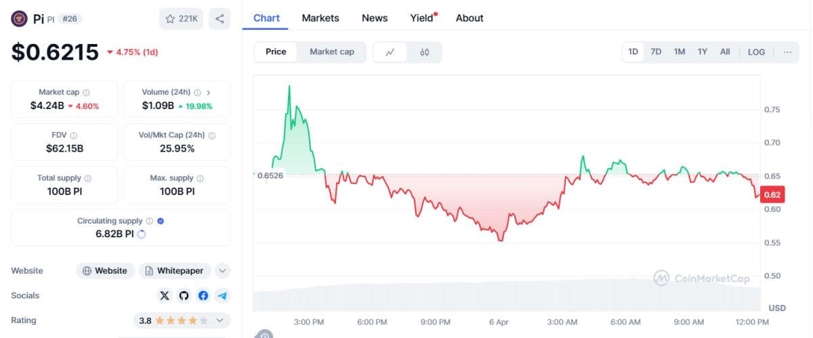Select the 7D time range
The width and height of the screenshot is (813, 338).
pyautogui.click(x=656, y=52)
